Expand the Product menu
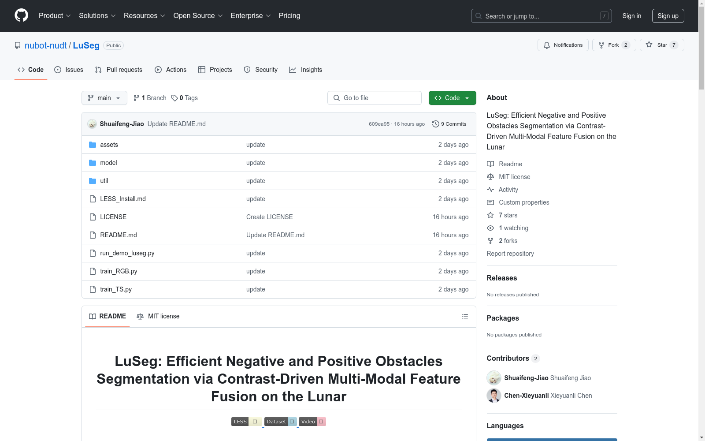 (x=55, y=16)
